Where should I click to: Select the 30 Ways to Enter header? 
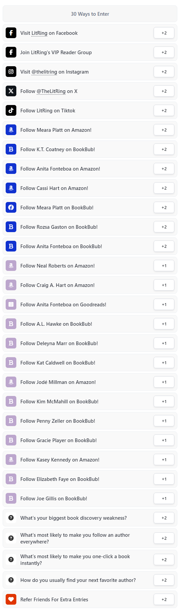pos(90,14)
